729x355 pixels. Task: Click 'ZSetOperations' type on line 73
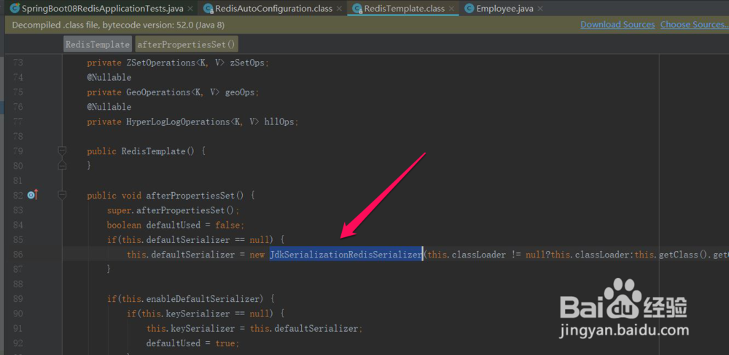point(161,63)
